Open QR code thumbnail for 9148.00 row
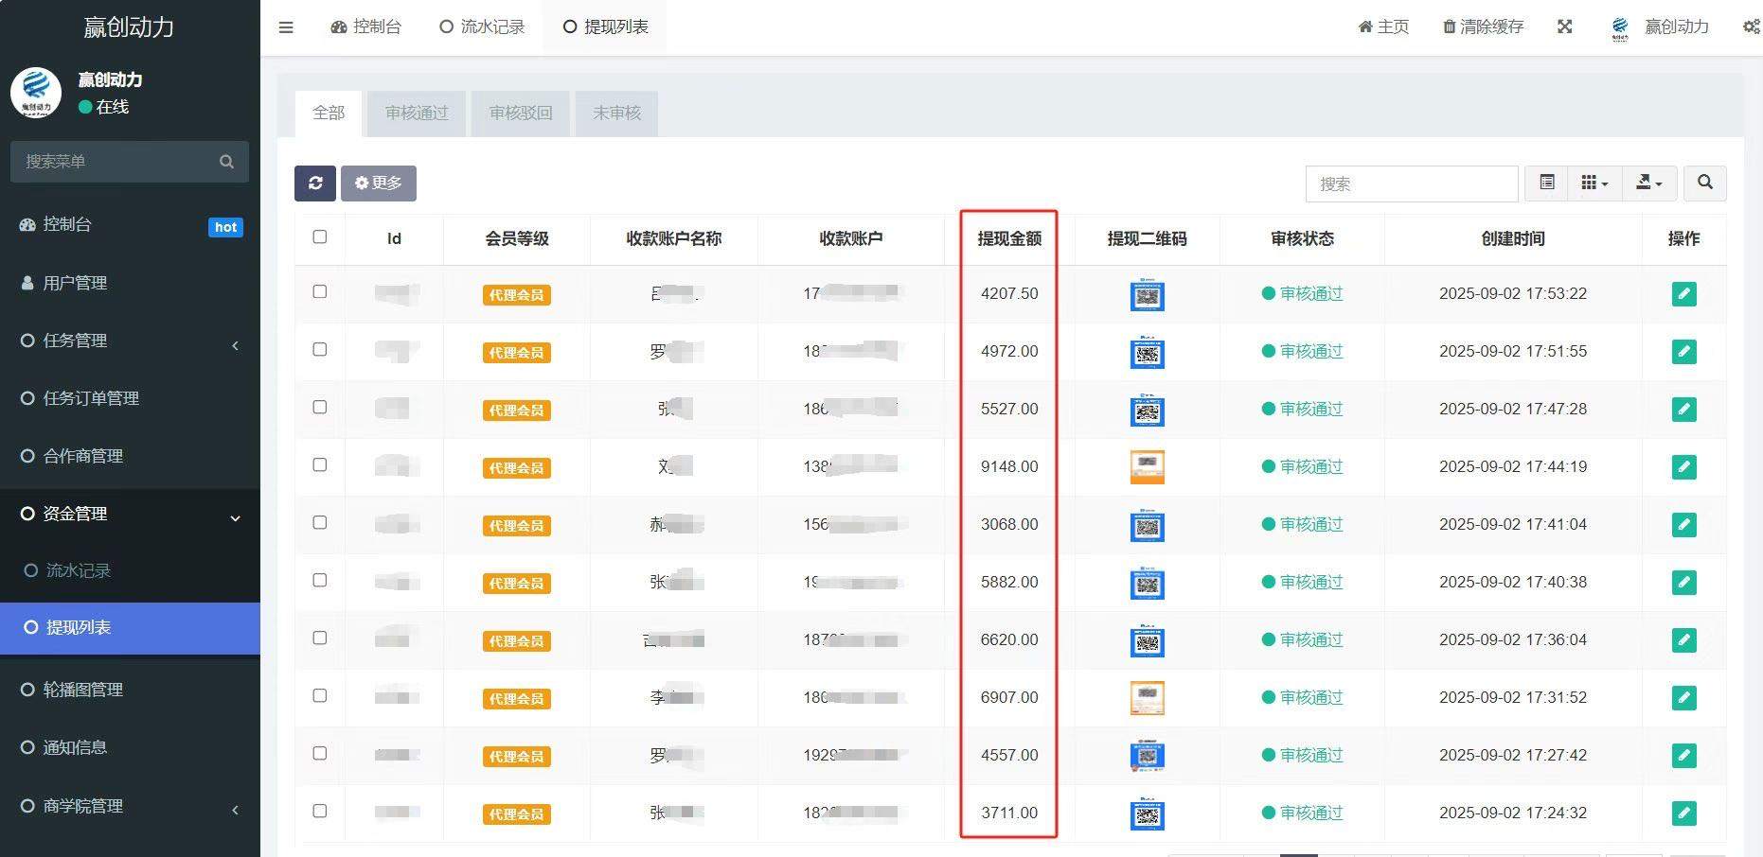The width and height of the screenshot is (1763, 857). (x=1148, y=467)
